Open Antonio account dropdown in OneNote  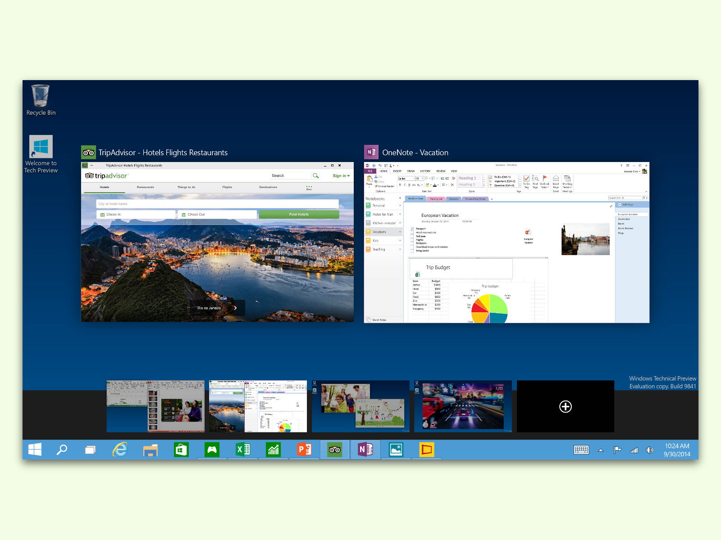pos(632,171)
